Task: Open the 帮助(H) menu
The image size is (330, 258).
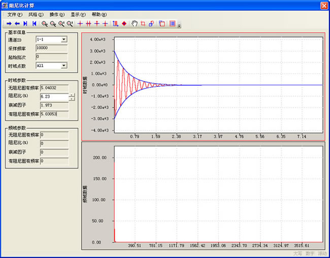Action: click(x=99, y=14)
